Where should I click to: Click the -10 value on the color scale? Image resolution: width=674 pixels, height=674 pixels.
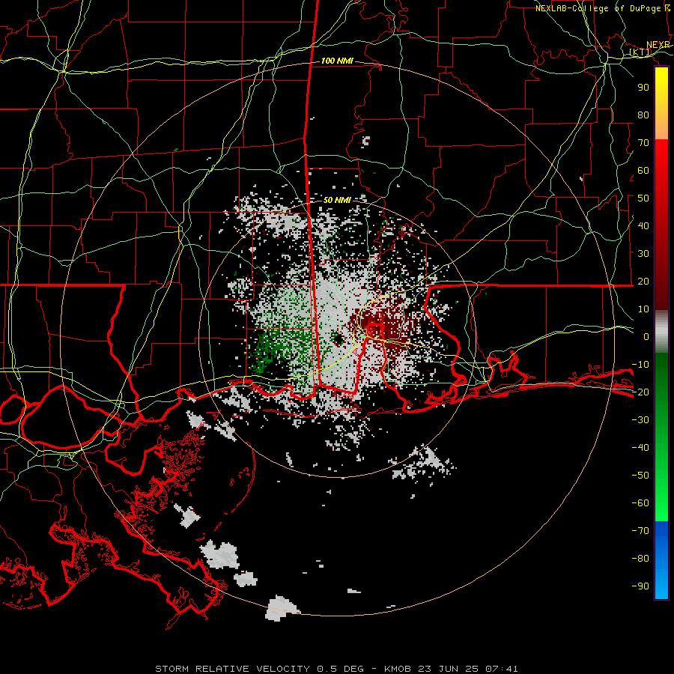pyautogui.click(x=640, y=365)
